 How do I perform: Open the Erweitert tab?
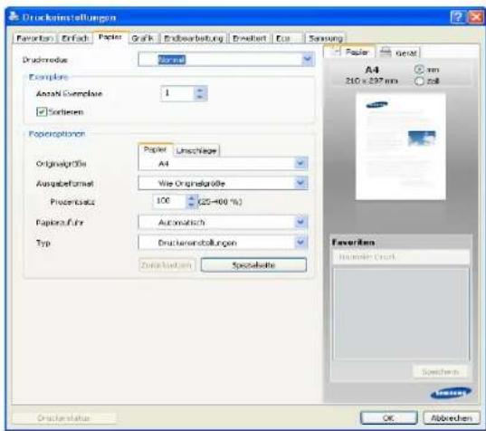(250, 38)
